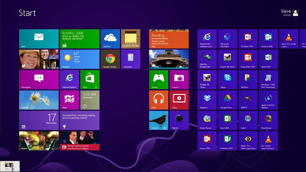Launch Access 2013
The height and width of the screenshot is (172, 306).
[x=207, y=141]
